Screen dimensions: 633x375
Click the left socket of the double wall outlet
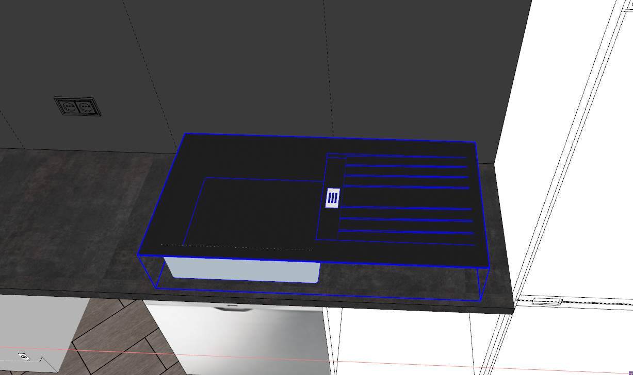(69, 107)
